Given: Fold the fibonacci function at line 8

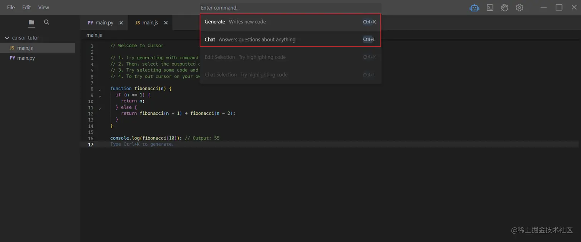Looking at the screenshot, I should point(100,90).
